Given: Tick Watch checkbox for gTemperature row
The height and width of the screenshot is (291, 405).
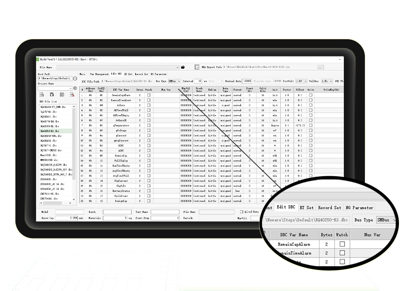Looking at the screenshot, I should [149, 125].
